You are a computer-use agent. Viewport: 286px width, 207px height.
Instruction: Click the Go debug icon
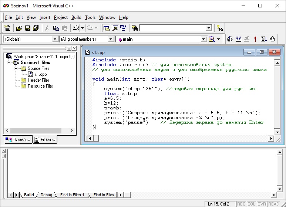pos(263,39)
